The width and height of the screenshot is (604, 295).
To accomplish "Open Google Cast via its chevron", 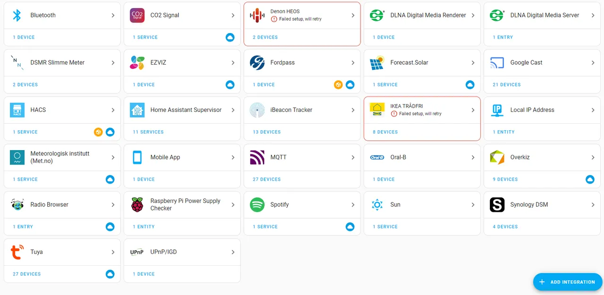I will pos(593,62).
